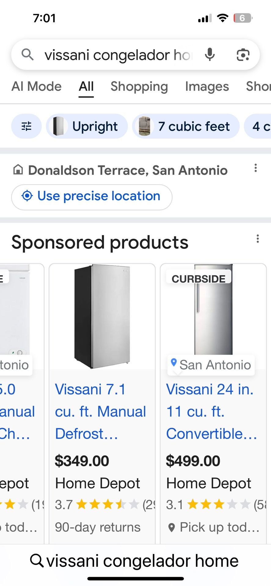Open Google Lens camera search

click(x=243, y=55)
